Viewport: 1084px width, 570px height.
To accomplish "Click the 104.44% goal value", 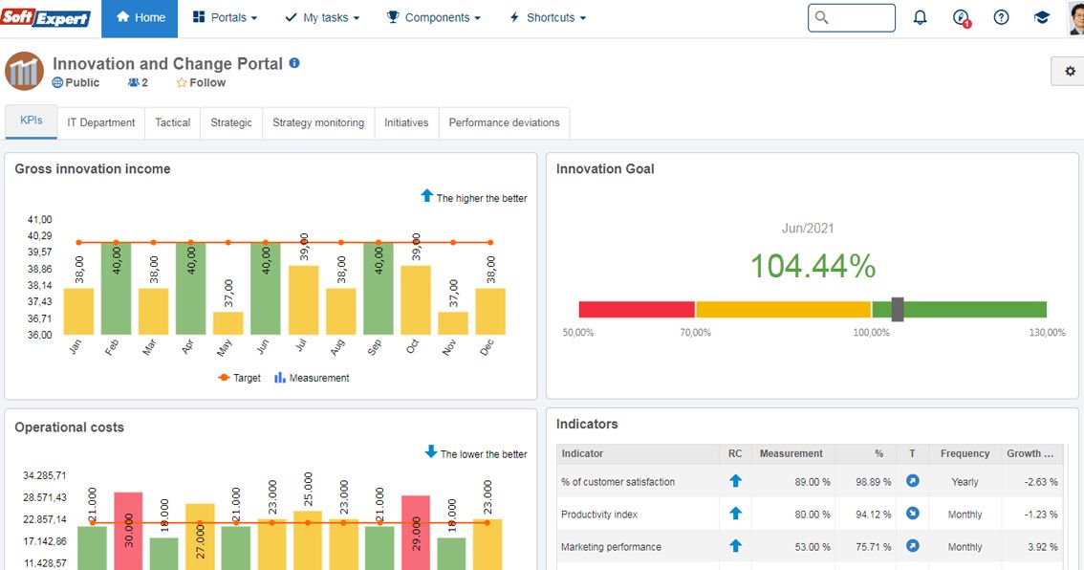I will pyautogui.click(x=813, y=266).
